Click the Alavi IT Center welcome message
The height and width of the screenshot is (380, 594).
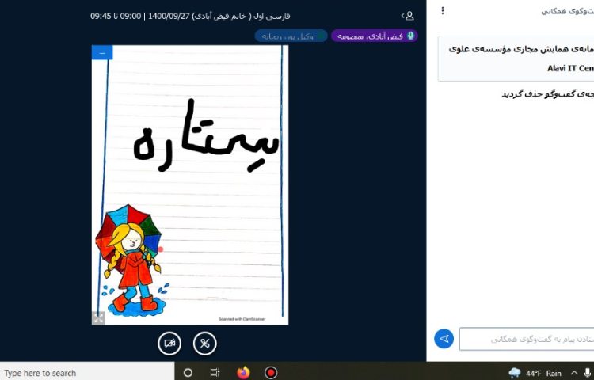click(x=516, y=59)
